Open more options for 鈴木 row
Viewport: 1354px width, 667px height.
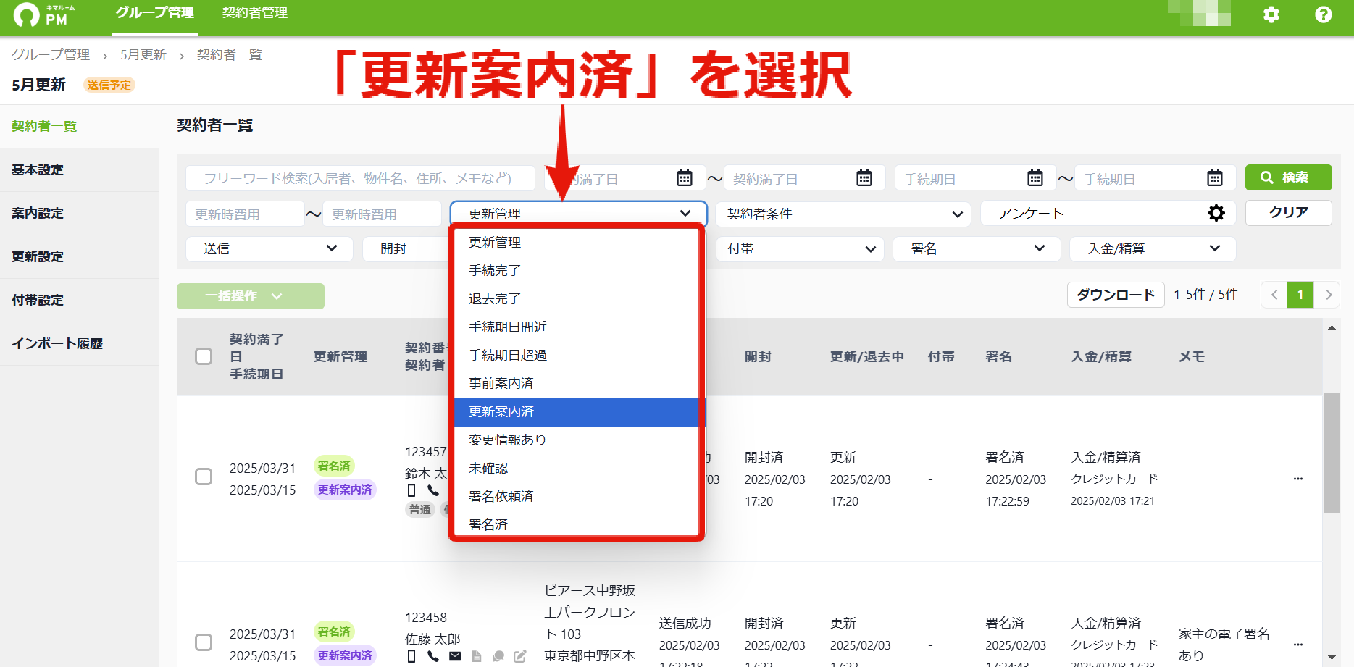point(1298,479)
